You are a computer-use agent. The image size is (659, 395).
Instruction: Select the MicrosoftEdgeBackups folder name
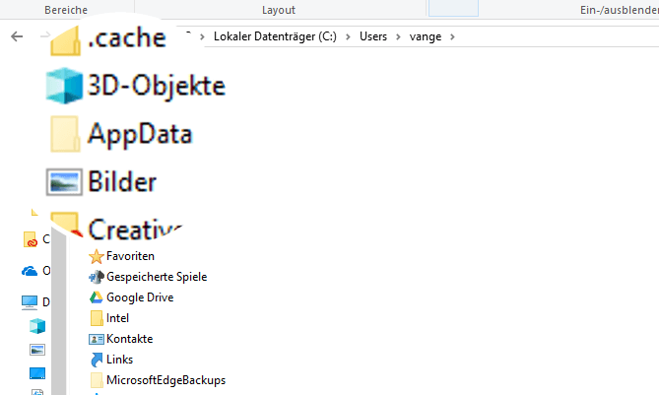pyautogui.click(x=166, y=380)
